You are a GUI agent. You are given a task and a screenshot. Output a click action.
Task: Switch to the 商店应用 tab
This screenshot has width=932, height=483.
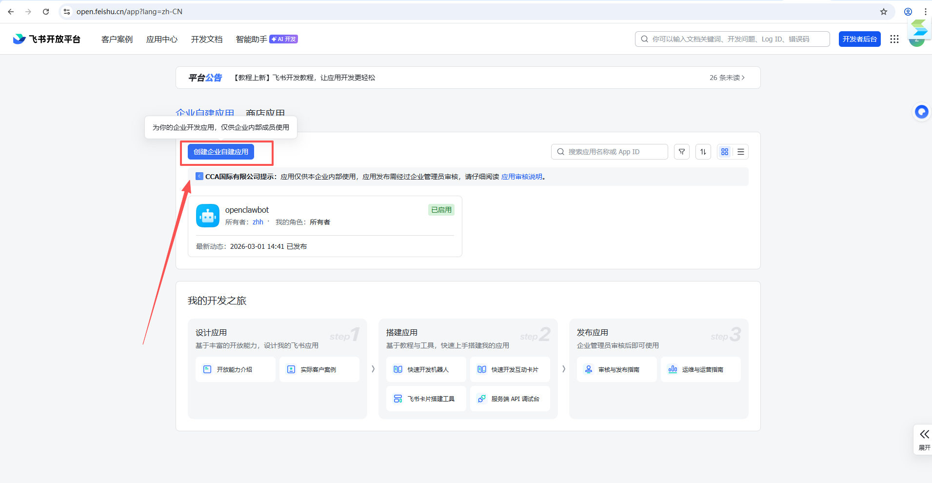(265, 113)
